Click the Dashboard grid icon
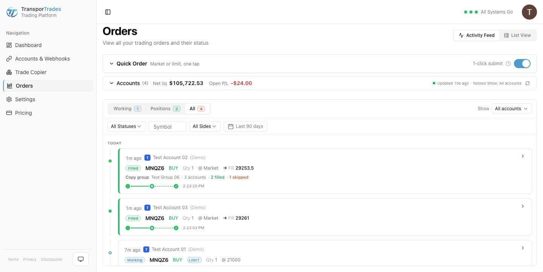 pos(9,45)
